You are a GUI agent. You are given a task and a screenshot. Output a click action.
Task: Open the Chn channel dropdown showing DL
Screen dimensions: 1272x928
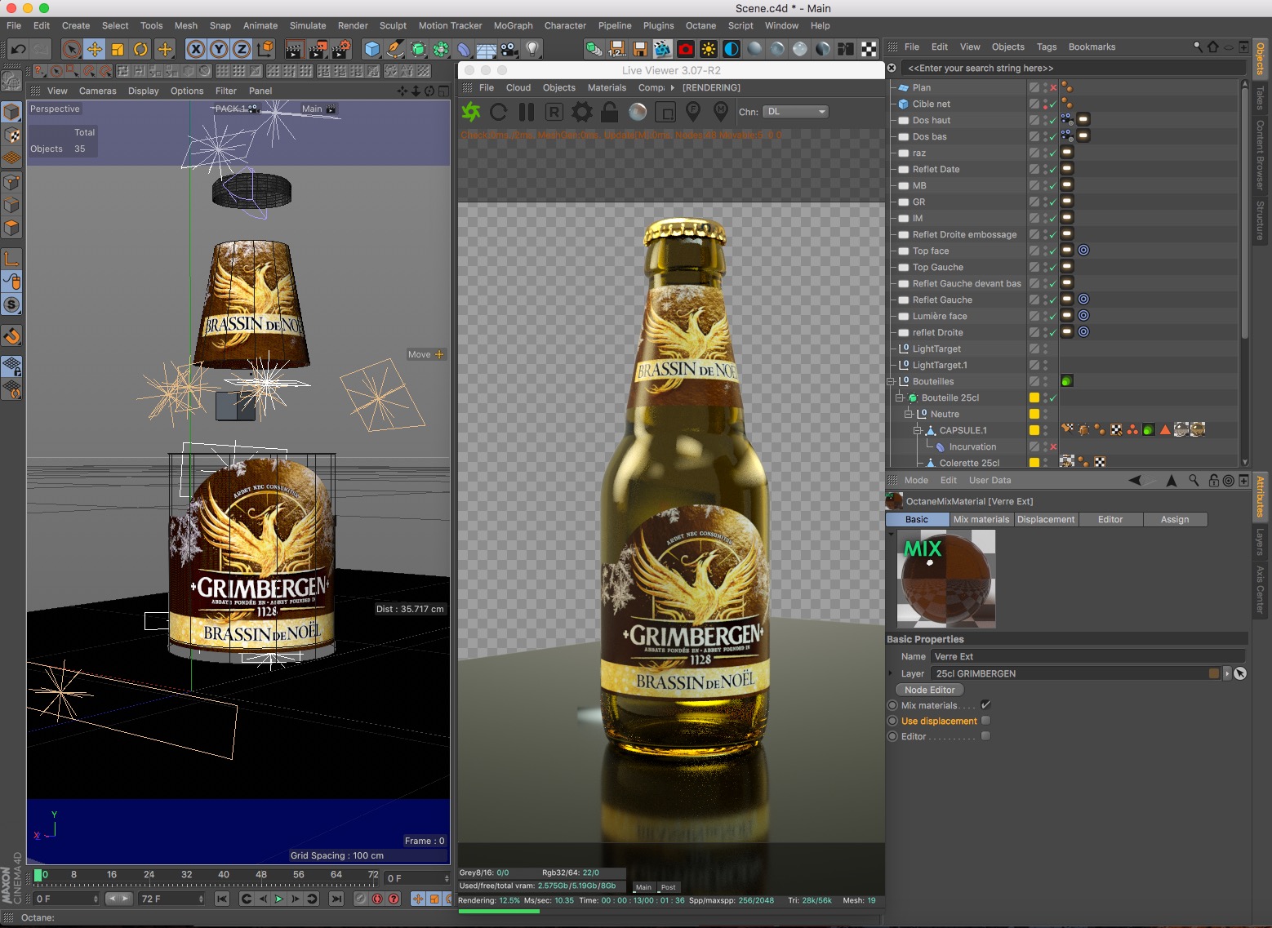point(796,112)
